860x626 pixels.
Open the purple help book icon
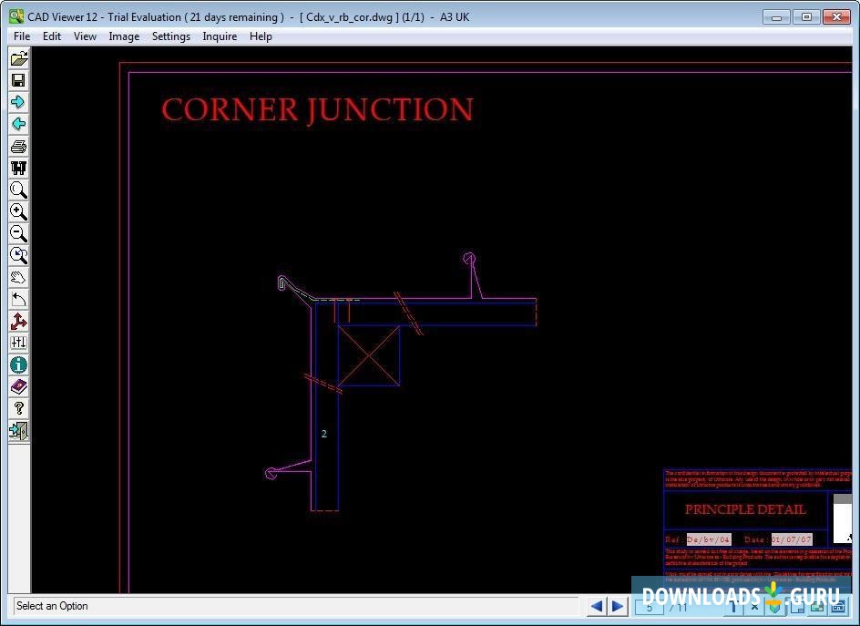click(18, 386)
